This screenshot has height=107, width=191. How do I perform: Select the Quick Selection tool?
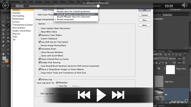click(x=8, y=22)
